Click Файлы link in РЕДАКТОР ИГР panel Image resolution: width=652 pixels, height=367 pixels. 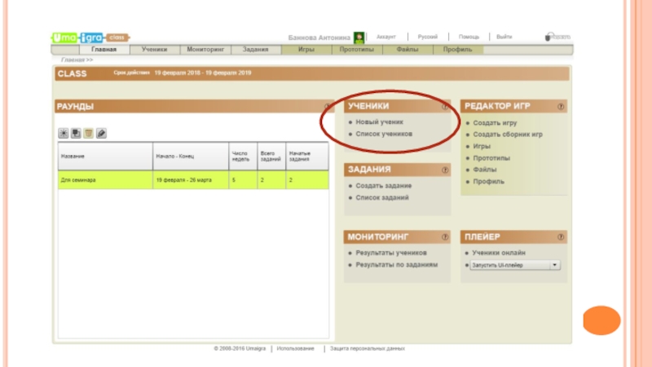[x=484, y=170]
